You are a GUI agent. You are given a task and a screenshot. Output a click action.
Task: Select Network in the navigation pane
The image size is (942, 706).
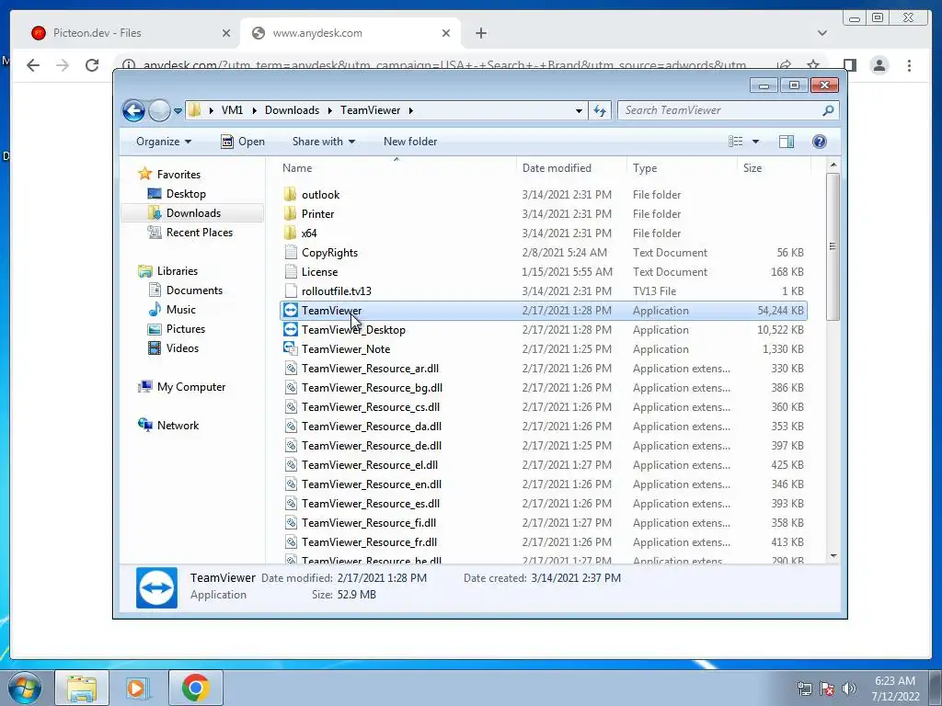click(x=178, y=425)
